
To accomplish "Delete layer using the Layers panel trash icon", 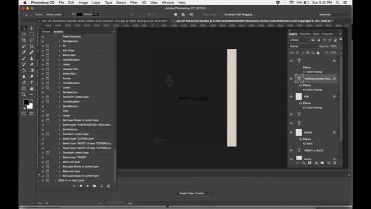I will coord(334,163).
